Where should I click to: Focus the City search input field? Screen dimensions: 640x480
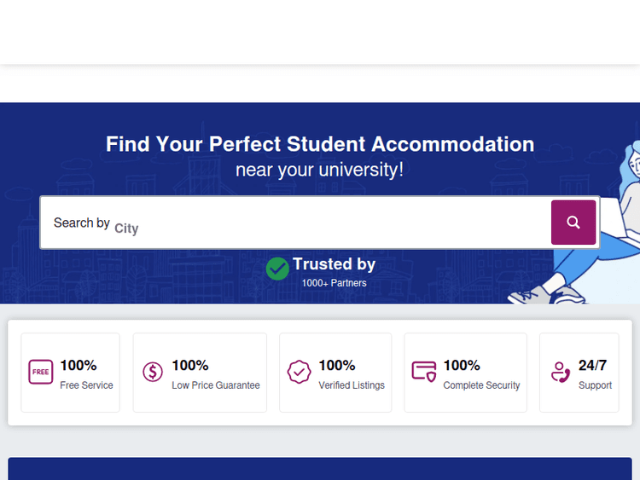point(324,228)
